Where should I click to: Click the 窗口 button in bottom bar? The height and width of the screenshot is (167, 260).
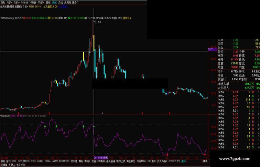tap(9, 161)
